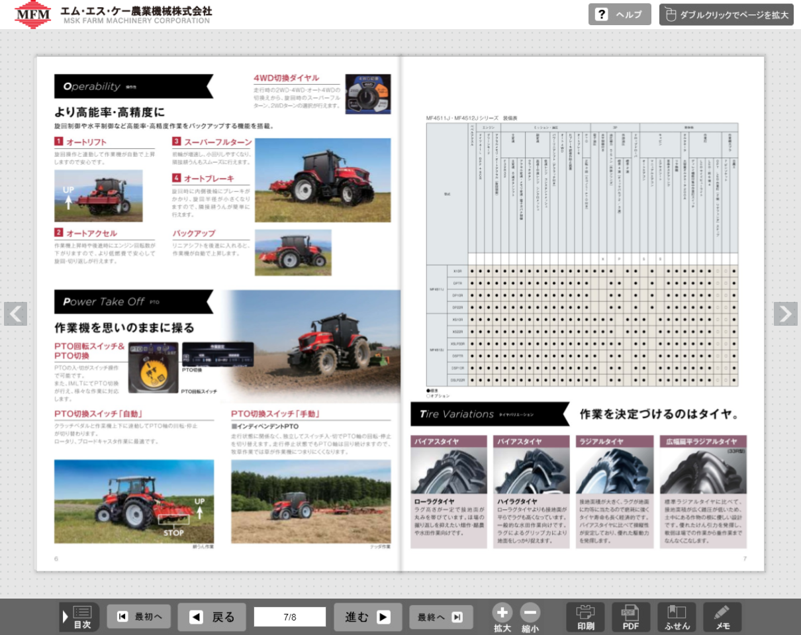Go to previous page with left arrow
The image size is (801, 635).
tap(16, 314)
